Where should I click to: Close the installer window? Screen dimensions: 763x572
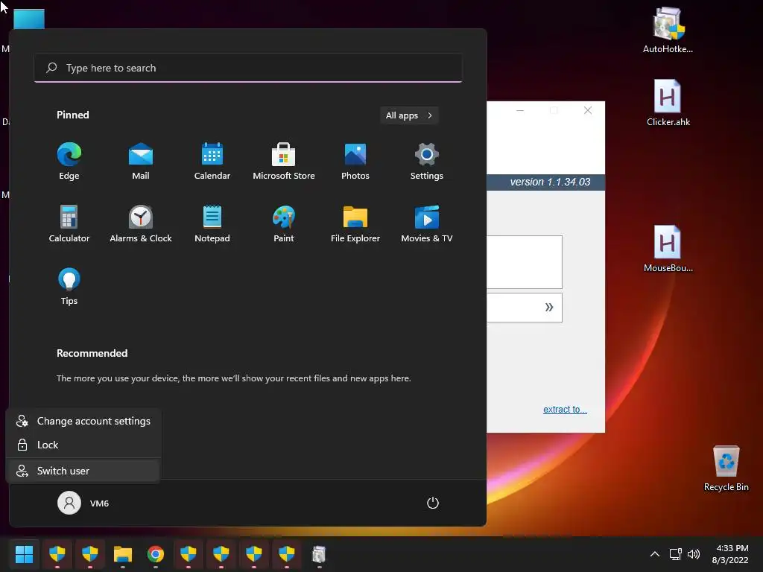588,110
